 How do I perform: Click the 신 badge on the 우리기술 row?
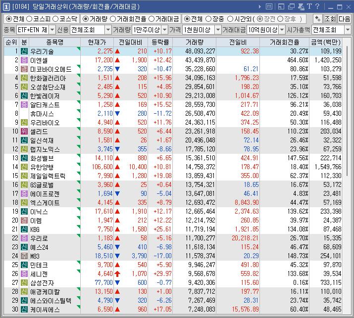pos(24,51)
